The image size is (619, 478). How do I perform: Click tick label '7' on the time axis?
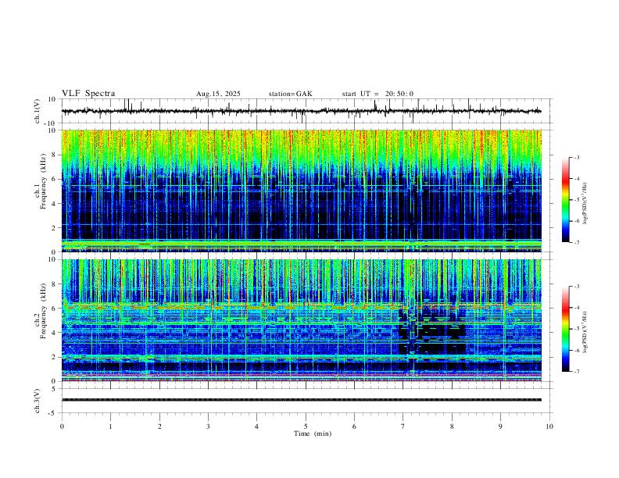pos(403,426)
